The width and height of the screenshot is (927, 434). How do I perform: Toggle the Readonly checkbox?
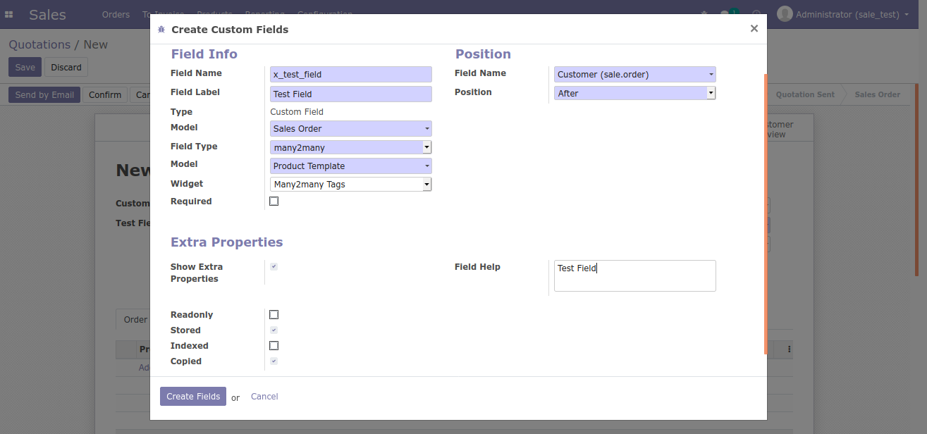(x=274, y=315)
